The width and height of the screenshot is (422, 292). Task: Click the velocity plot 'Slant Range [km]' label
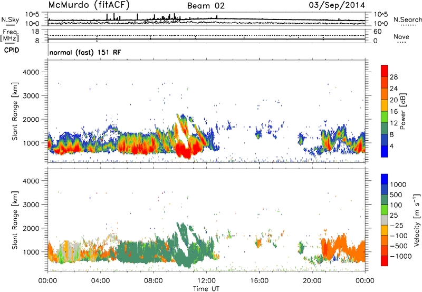point(15,220)
